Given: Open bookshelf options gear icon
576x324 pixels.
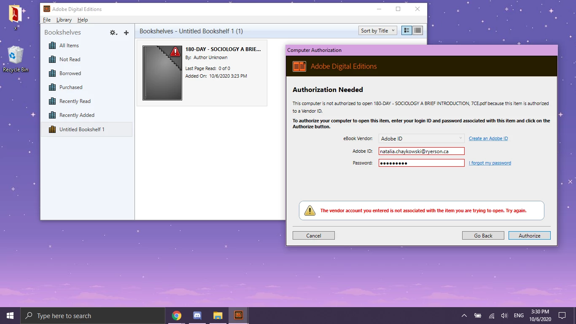Looking at the screenshot, I should pos(113,32).
